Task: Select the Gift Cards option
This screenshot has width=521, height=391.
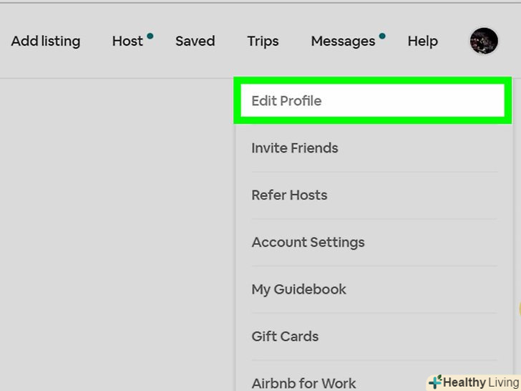Action: [x=285, y=336]
